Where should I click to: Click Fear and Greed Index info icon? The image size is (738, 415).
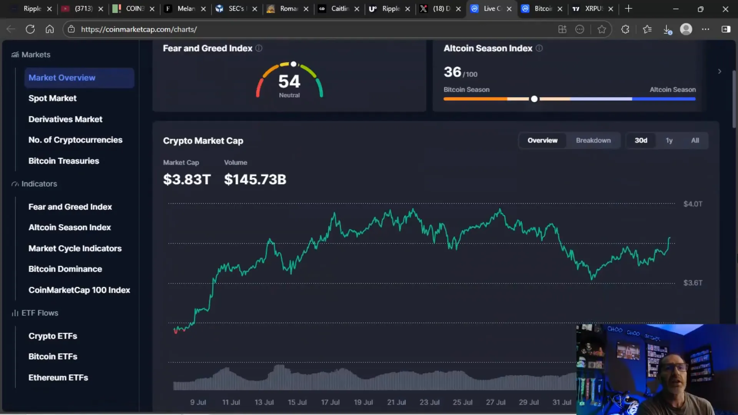click(x=259, y=48)
